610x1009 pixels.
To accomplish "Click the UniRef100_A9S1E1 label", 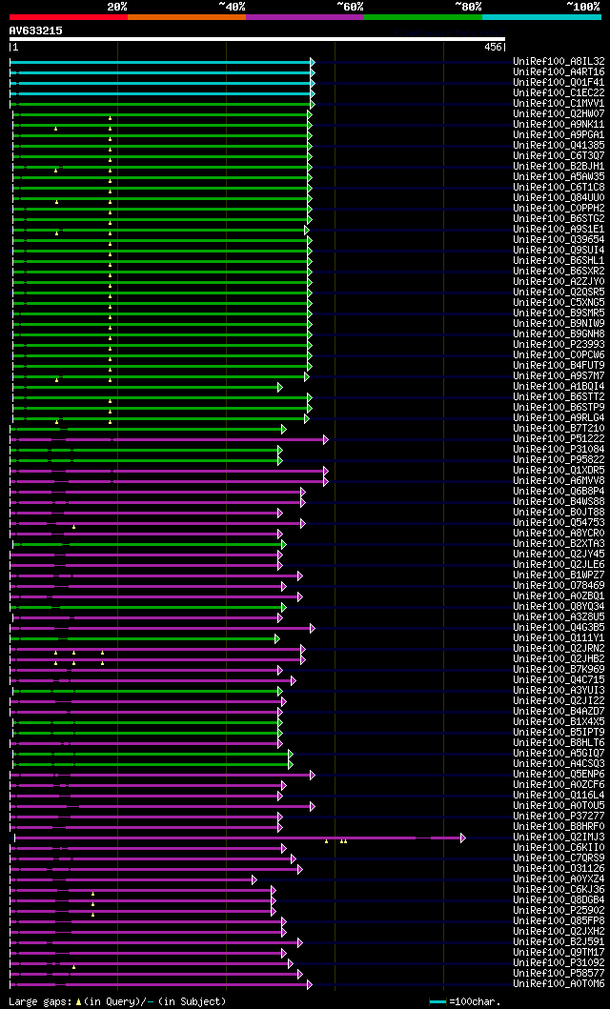I will click(x=559, y=230).
